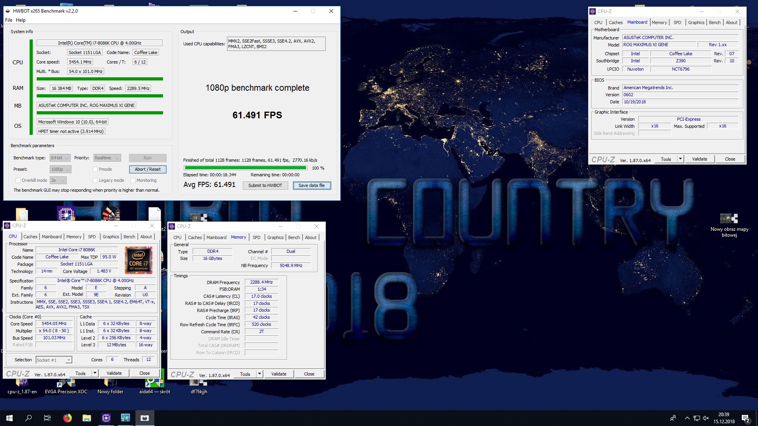Open the Priority Realtime dropdown
The image size is (758, 426).
pyautogui.click(x=107, y=158)
